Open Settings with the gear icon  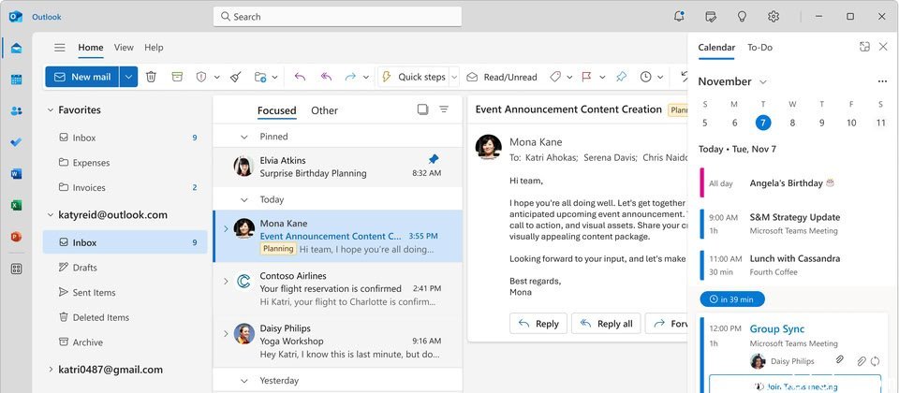[x=774, y=16]
